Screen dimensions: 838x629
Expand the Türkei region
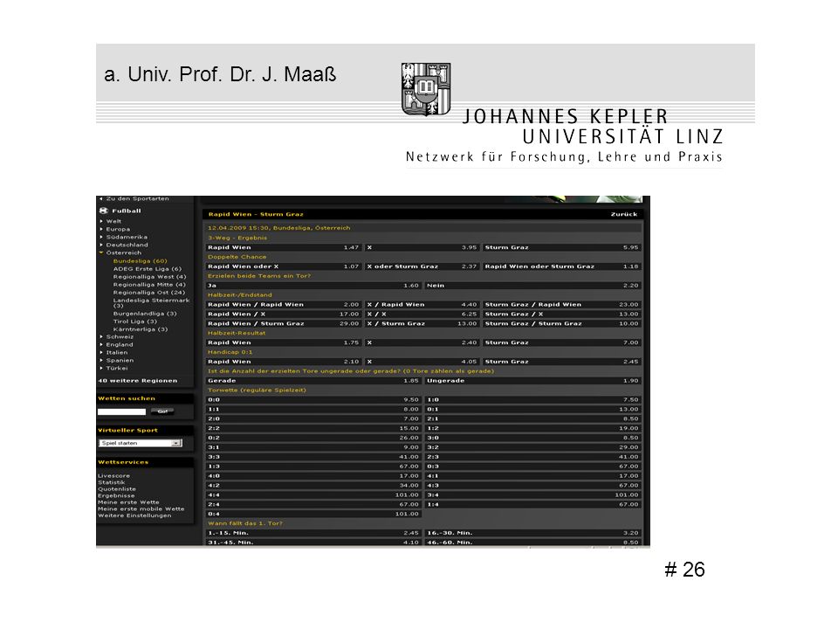pyautogui.click(x=116, y=368)
